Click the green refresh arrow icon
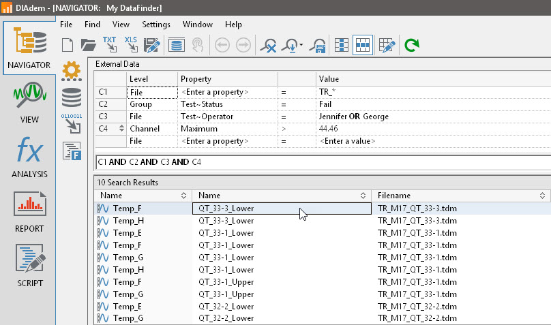This screenshot has width=551, height=325. pyautogui.click(x=411, y=46)
